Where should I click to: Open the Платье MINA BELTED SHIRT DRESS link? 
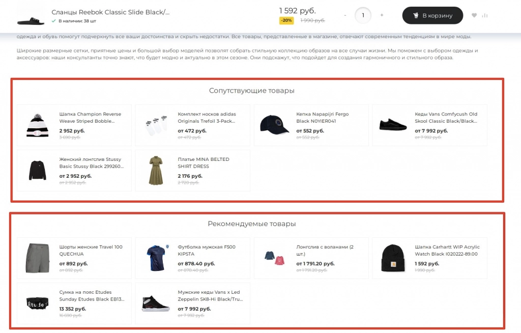tap(204, 162)
